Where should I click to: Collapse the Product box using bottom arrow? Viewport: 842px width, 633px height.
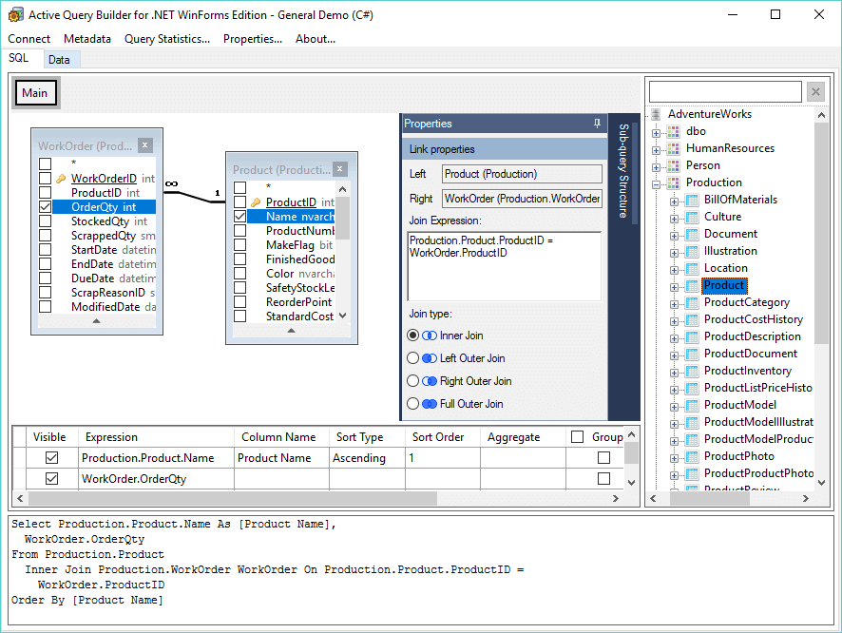tap(292, 331)
